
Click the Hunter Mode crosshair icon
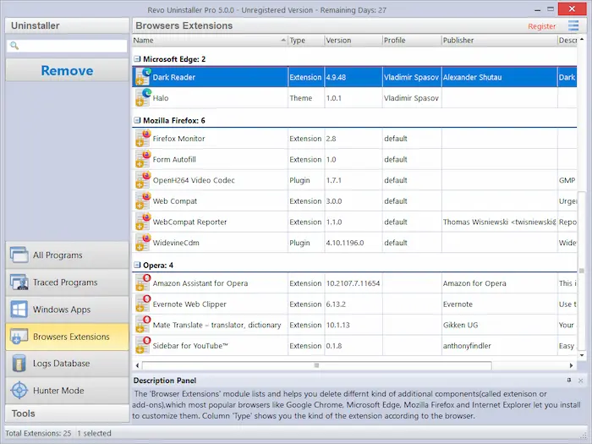point(19,391)
